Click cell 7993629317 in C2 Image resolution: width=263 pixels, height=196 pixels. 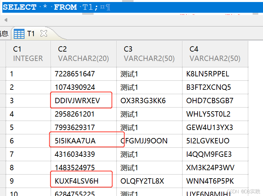[x=84, y=127]
